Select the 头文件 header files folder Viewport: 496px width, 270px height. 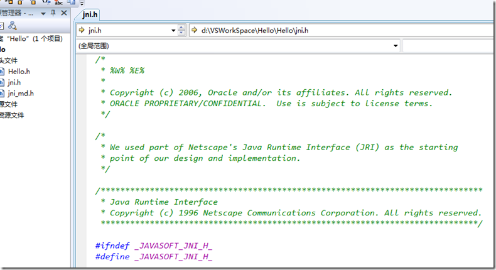(x=9, y=60)
